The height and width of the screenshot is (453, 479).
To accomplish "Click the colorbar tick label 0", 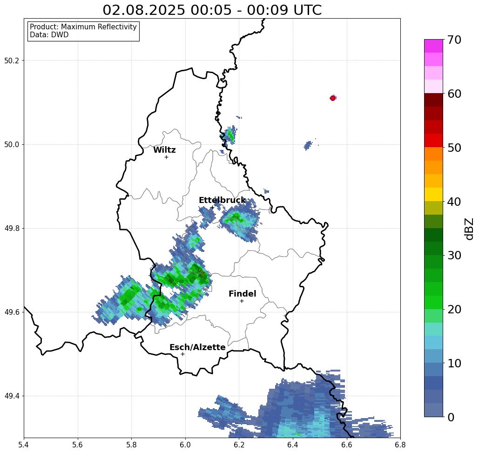I will pos(451,417).
